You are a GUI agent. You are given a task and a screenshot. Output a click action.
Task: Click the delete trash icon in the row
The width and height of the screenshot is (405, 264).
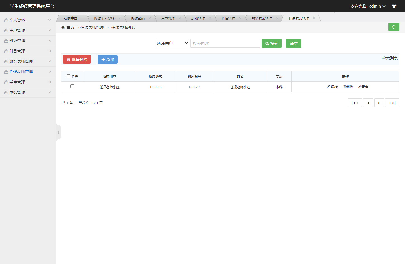coord(344,87)
